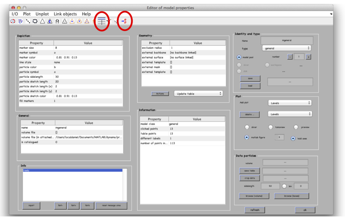Click the plus button to increment number
This screenshot has height=220, width=345.
pyautogui.click(x=308, y=57)
